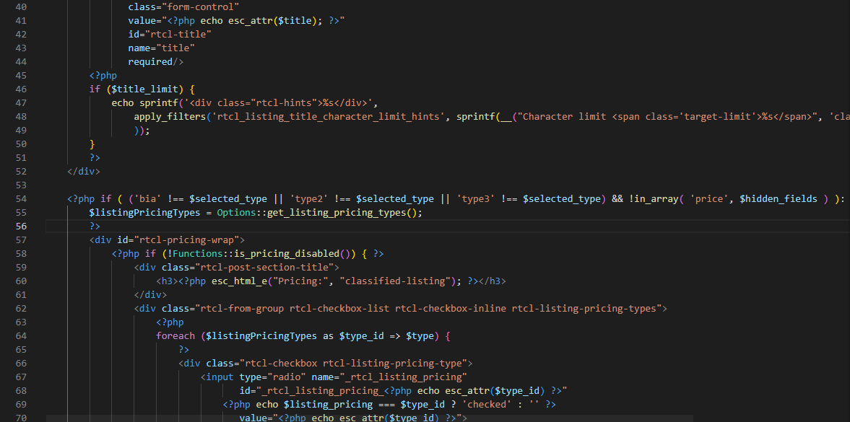Click line number 44 in the gutter
Screen dimensions: 850x422
[x=21, y=62]
